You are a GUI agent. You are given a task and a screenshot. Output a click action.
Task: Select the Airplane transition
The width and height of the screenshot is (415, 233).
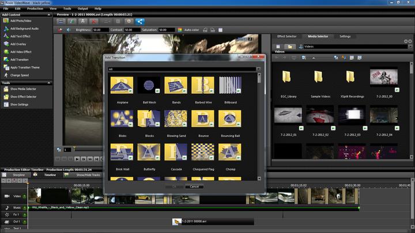pos(122,85)
